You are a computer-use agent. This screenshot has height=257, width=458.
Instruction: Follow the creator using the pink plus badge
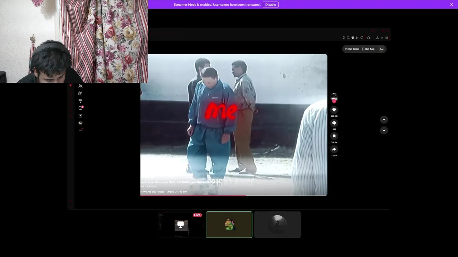point(334,101)
